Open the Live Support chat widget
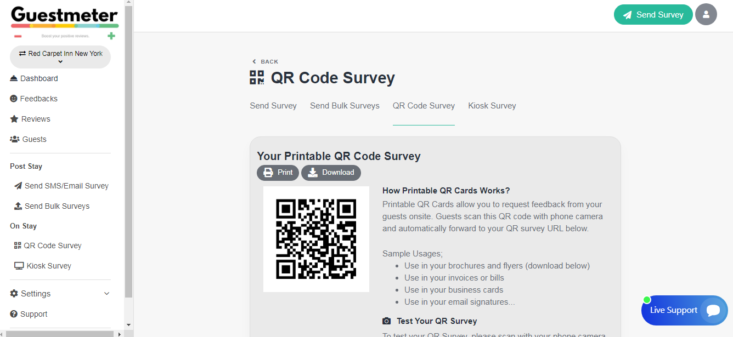The height and width of the screenshot is (337, 733). pos(684,310)
